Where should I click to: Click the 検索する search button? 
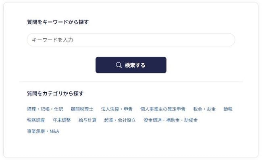point(131,65)
